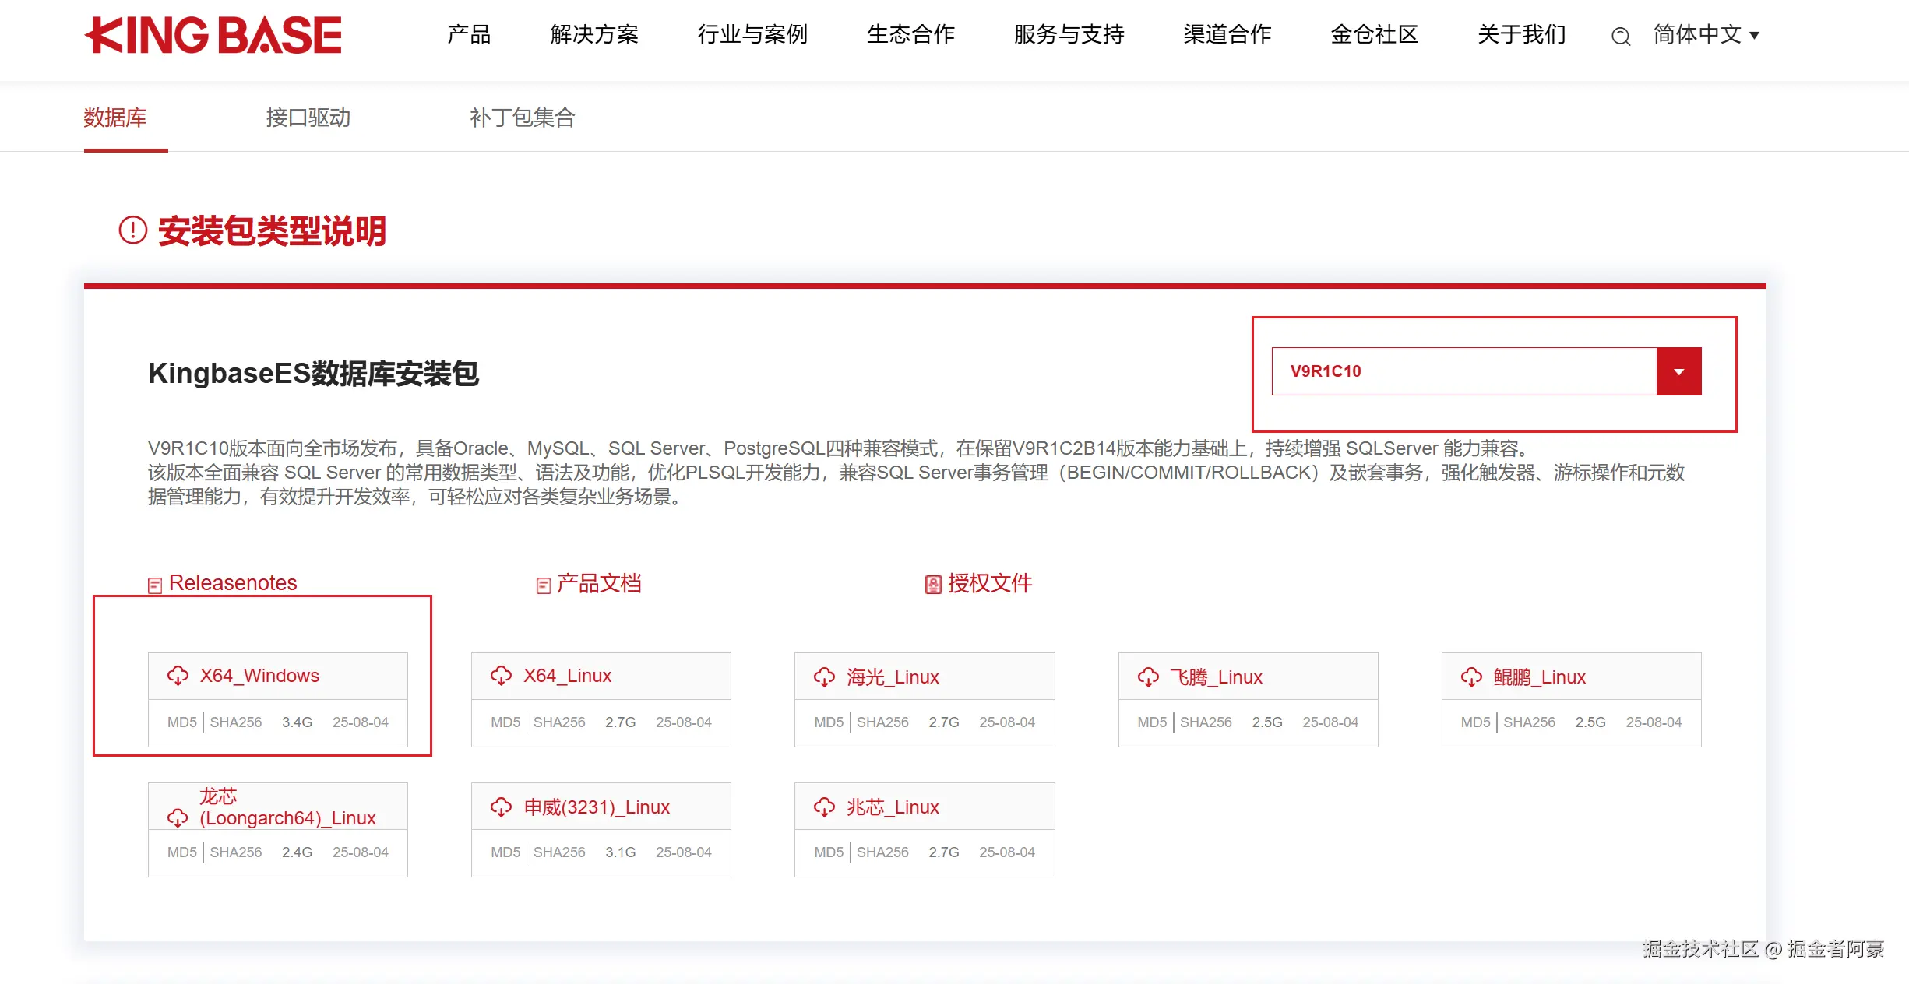The width and height of the screenshot is (1909, 984).
Task: Click the 授权文件 license icon
Action: click(933, 585)
